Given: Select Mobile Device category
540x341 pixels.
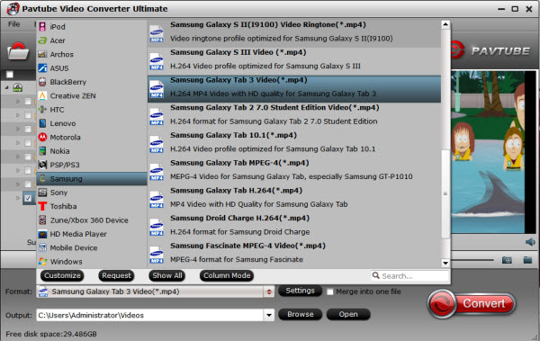Looking at the screenshot, I should click(x=92, y=247).
